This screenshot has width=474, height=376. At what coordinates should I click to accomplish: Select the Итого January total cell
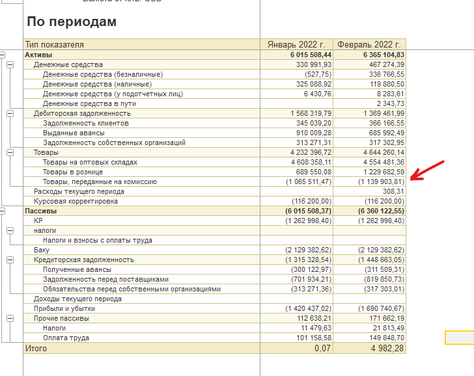click(x=296, y=349)
